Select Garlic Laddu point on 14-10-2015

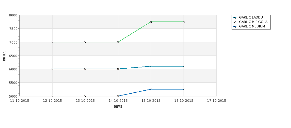click(x=118, y=69)
